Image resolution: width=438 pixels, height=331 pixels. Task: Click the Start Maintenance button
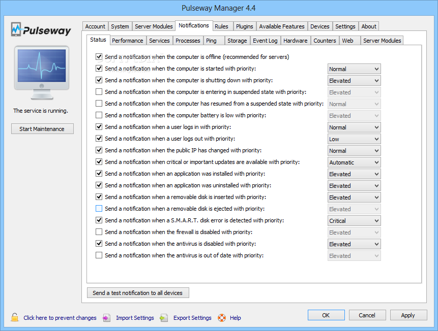pos(42,129)
